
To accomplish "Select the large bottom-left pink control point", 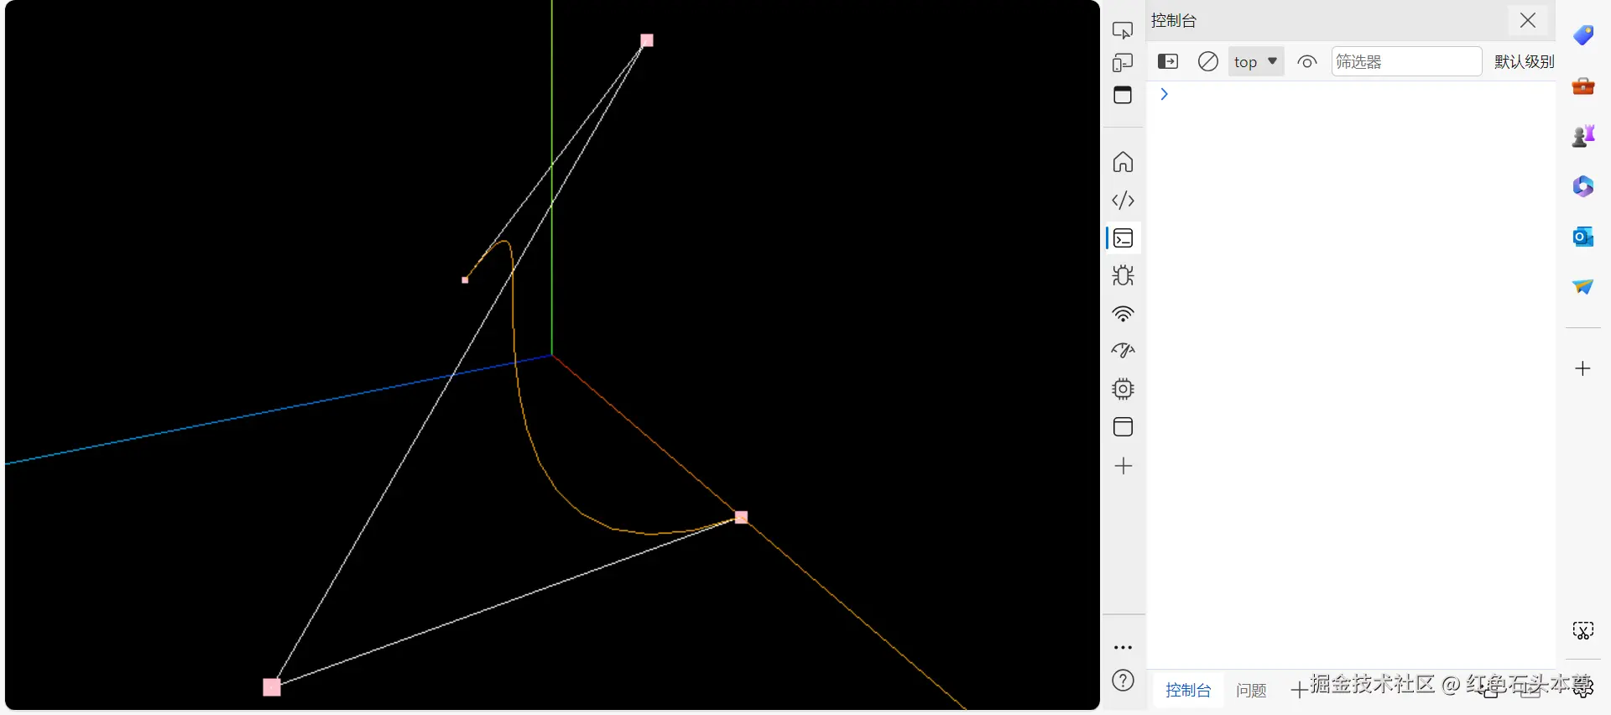I will point(272,687).
